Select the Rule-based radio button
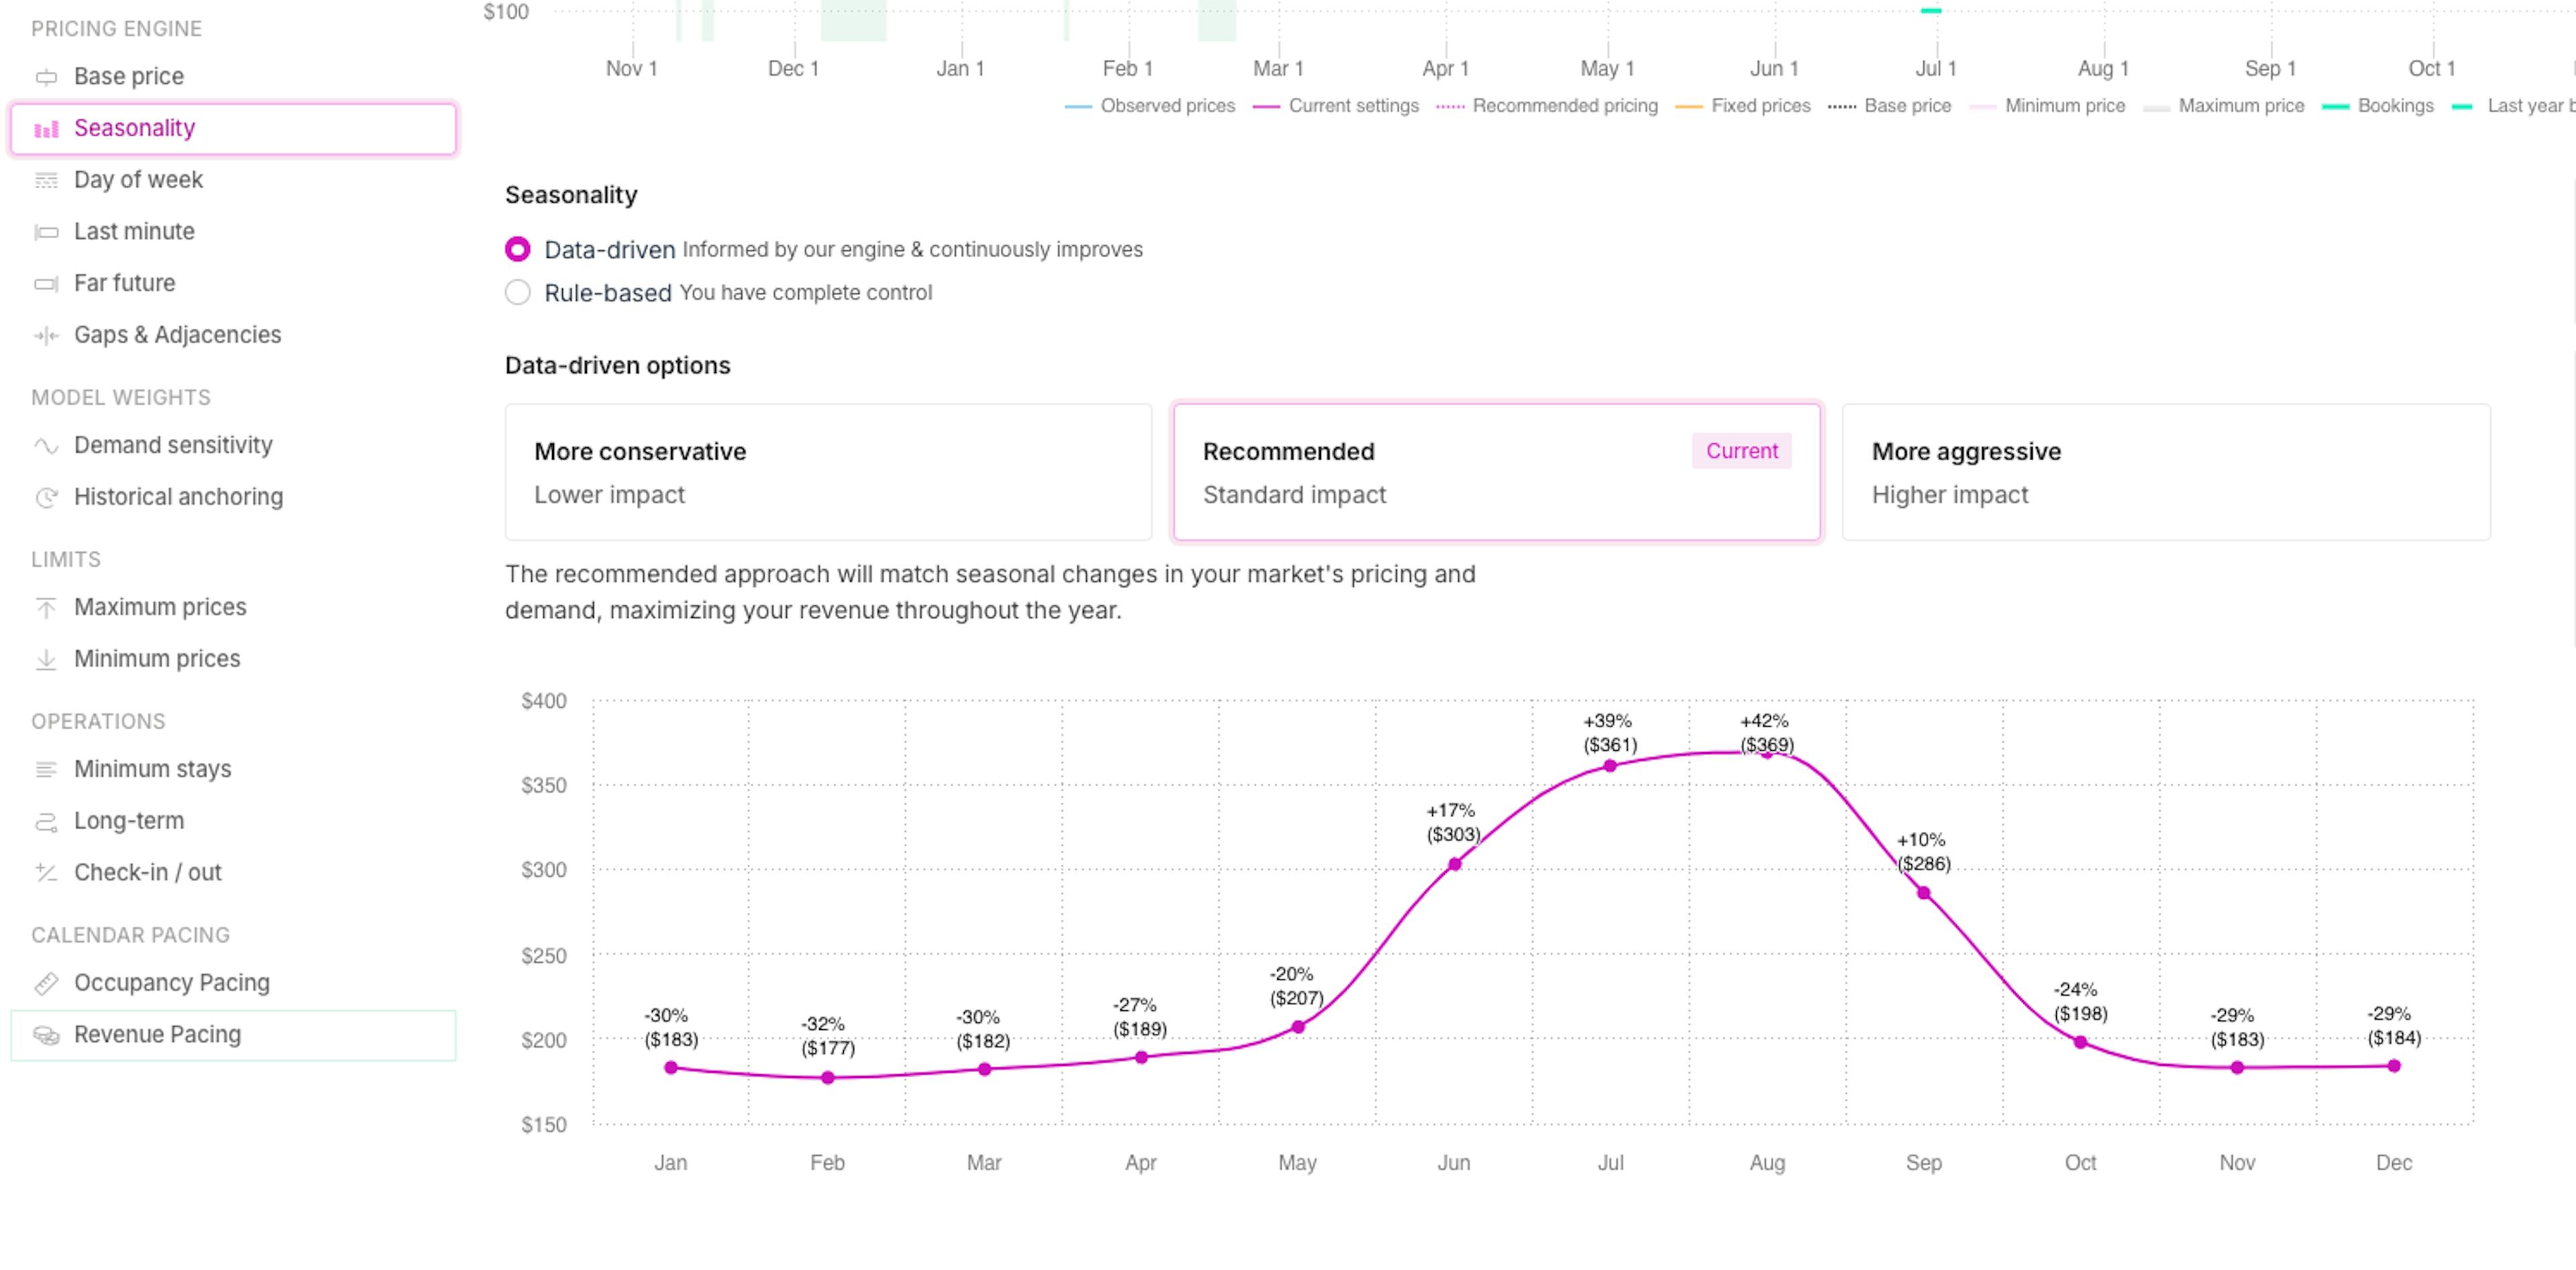Image resolution: width=2576 pixels, height=1270 pixels. (x=517, y=292)
